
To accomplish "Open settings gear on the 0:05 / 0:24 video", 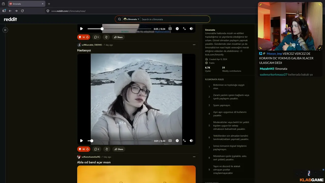I will 177,29.
